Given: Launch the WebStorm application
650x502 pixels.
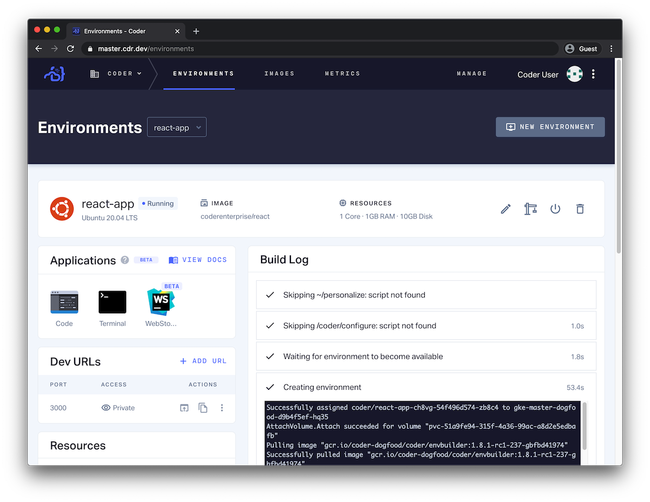Looking at the screenshot, I should [161, 308].
